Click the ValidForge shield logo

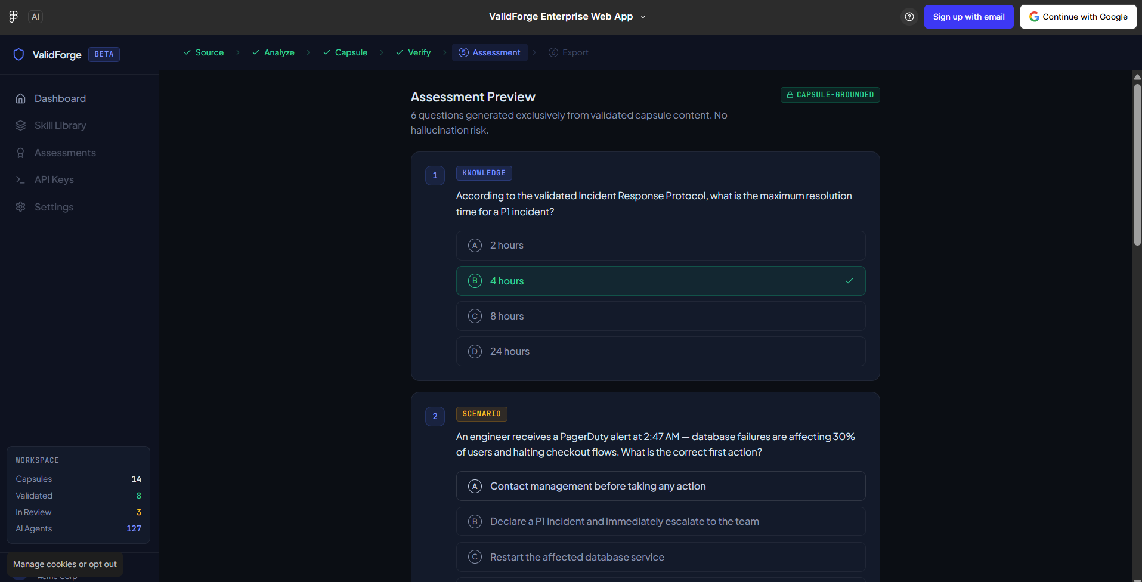[18, 55]
